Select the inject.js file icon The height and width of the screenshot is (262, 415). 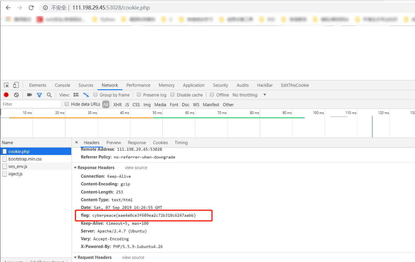pyautogui.click(x=5, y=174)
